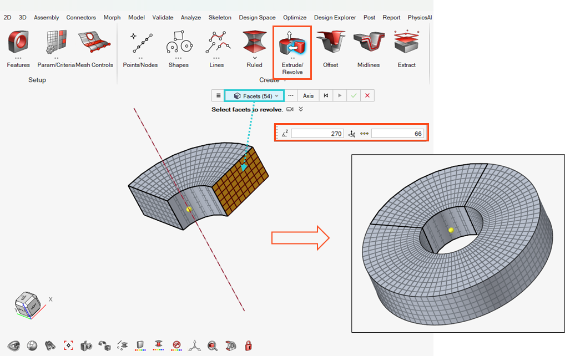Click the three-dots density icon in microdialog
Image resolution: width=565 pixels, height=356 pixels.
coord(364,134)
